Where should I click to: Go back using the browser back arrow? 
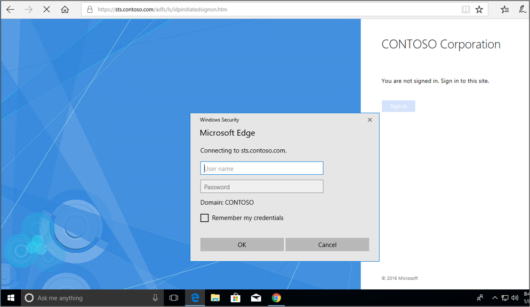(11, 10)
